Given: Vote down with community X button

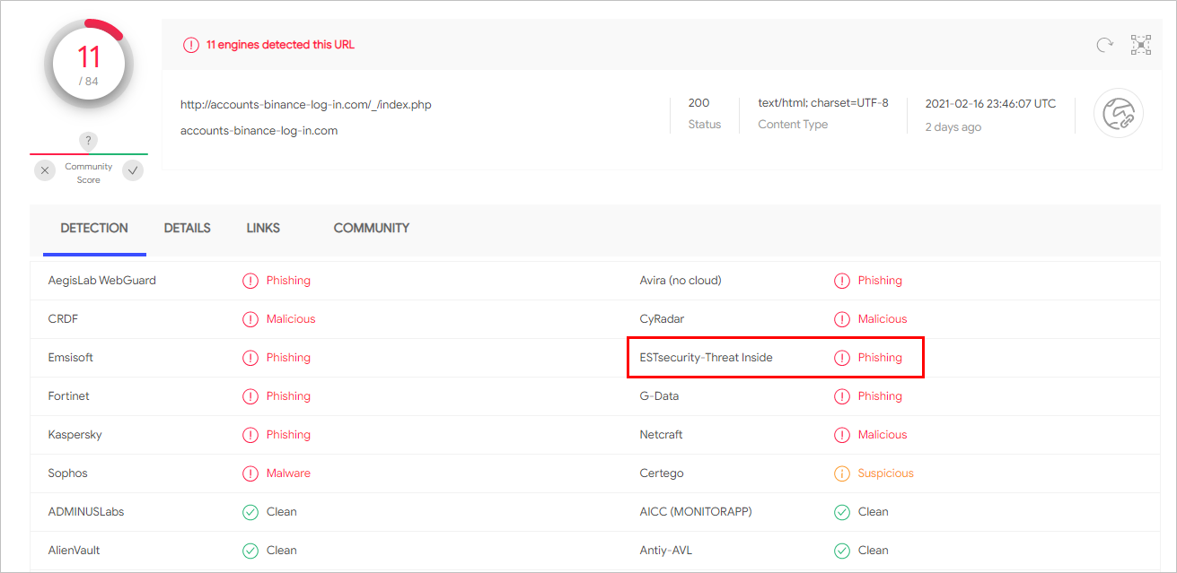Looking at the screenshot, I should point(46,169).
